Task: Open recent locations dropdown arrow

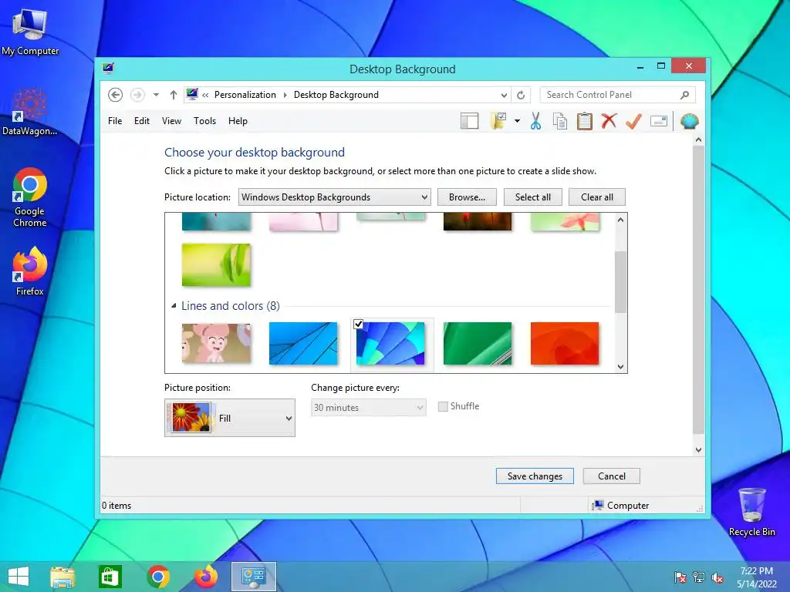Action: (156, 95)
